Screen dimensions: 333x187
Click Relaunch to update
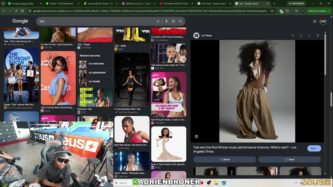click(x=319, y=11)
